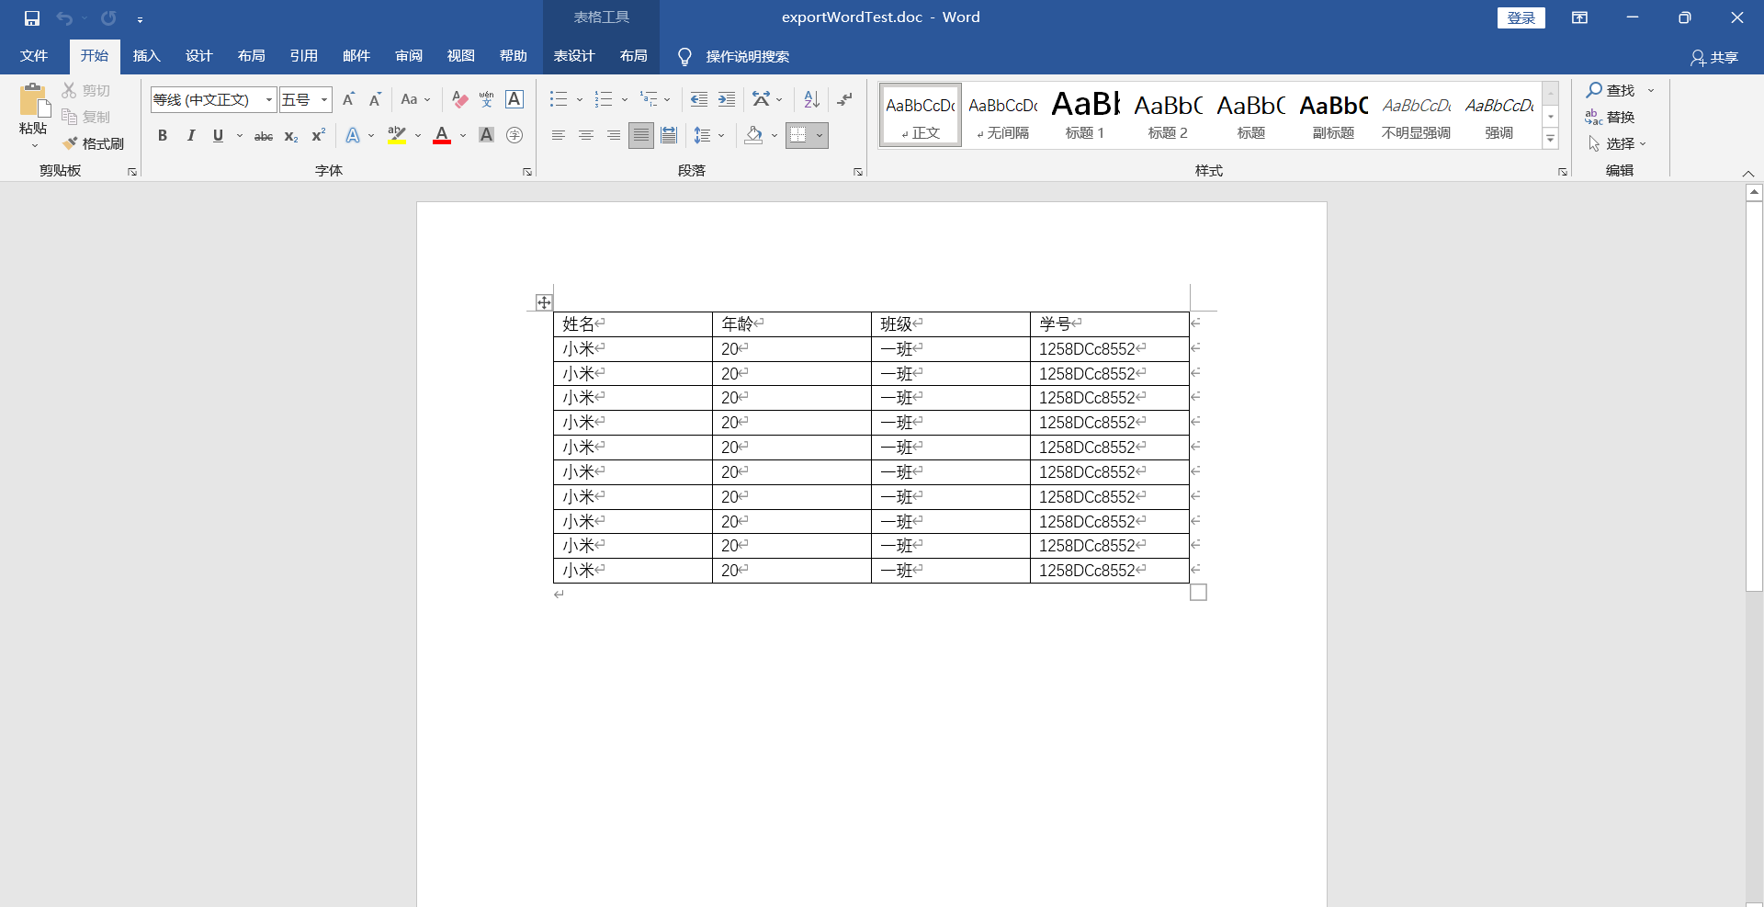The image size is (1764, 907).
Task: Switch to the 插入 ribbon tab
Action: tap(146, 56)
